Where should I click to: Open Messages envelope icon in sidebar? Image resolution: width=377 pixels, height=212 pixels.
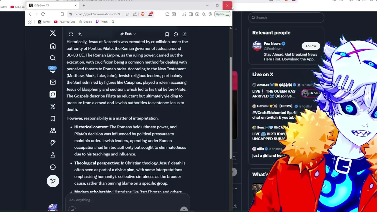(x=53, y=82)
